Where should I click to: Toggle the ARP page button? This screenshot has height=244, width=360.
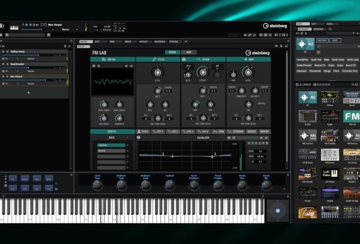pos(189,52)
